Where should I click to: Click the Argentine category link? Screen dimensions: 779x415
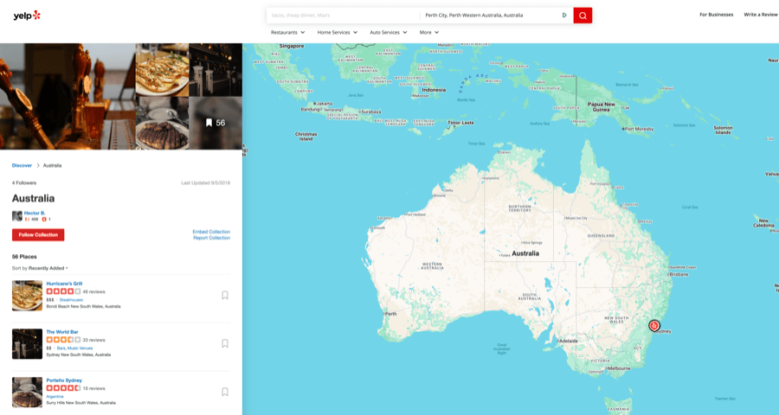(55, 397)
